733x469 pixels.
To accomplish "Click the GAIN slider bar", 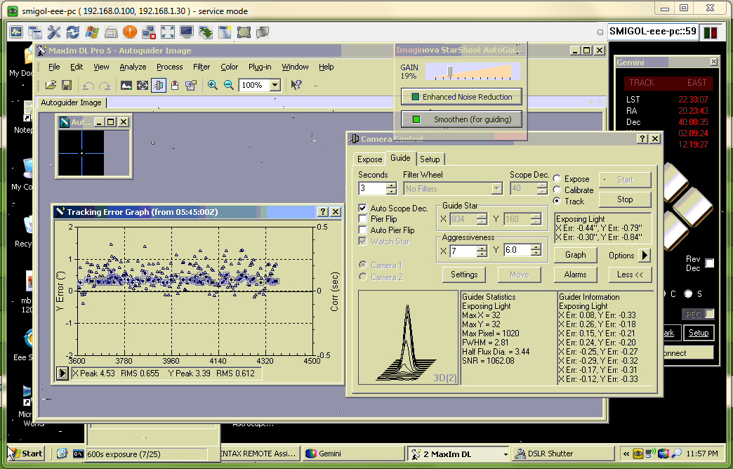I will pos(470,71).
